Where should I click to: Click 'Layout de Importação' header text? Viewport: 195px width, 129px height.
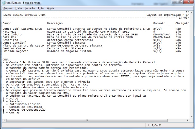[164, 15]
